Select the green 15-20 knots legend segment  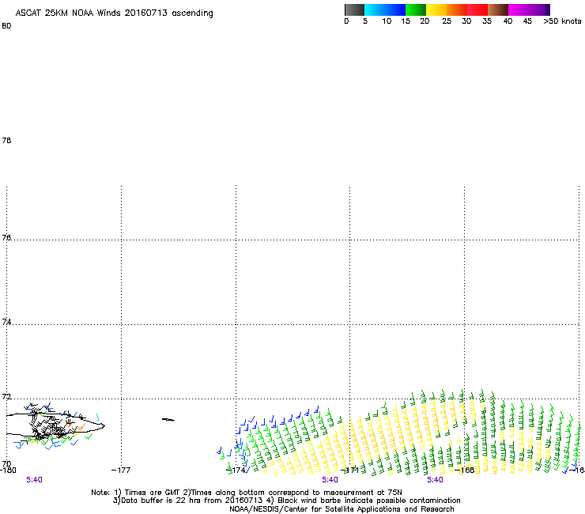point(416,9)
